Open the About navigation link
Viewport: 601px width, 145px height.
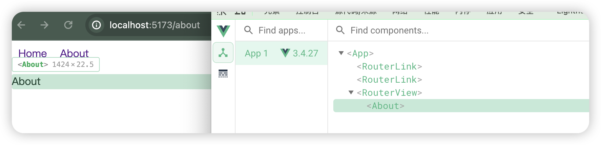point(74,53)
